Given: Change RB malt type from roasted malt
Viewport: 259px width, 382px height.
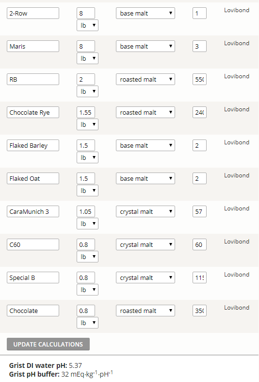Looking at the screenshot, I should 146,79.
